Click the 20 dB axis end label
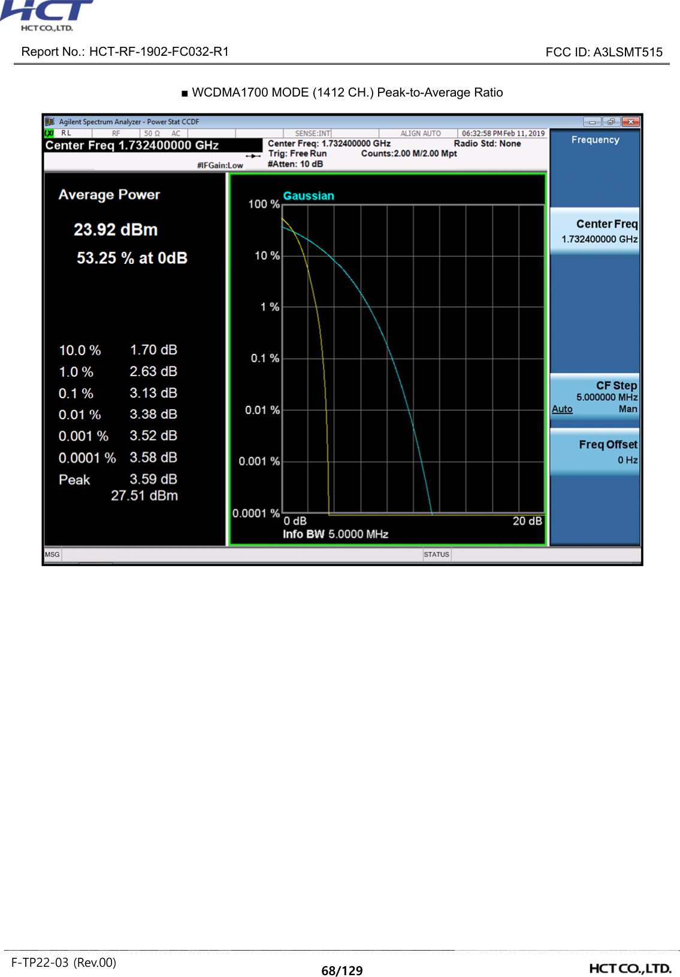 pyautogui.click(x=527, y=521)
